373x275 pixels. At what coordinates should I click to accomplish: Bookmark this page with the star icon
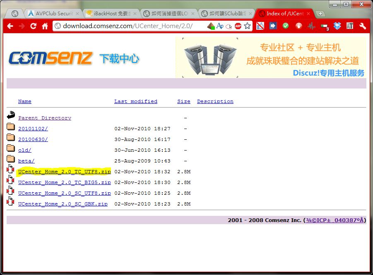[247, 26]
